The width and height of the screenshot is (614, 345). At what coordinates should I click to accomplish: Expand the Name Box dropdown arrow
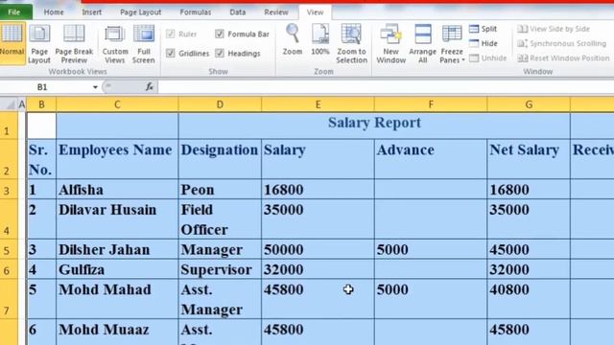(95, 87)
